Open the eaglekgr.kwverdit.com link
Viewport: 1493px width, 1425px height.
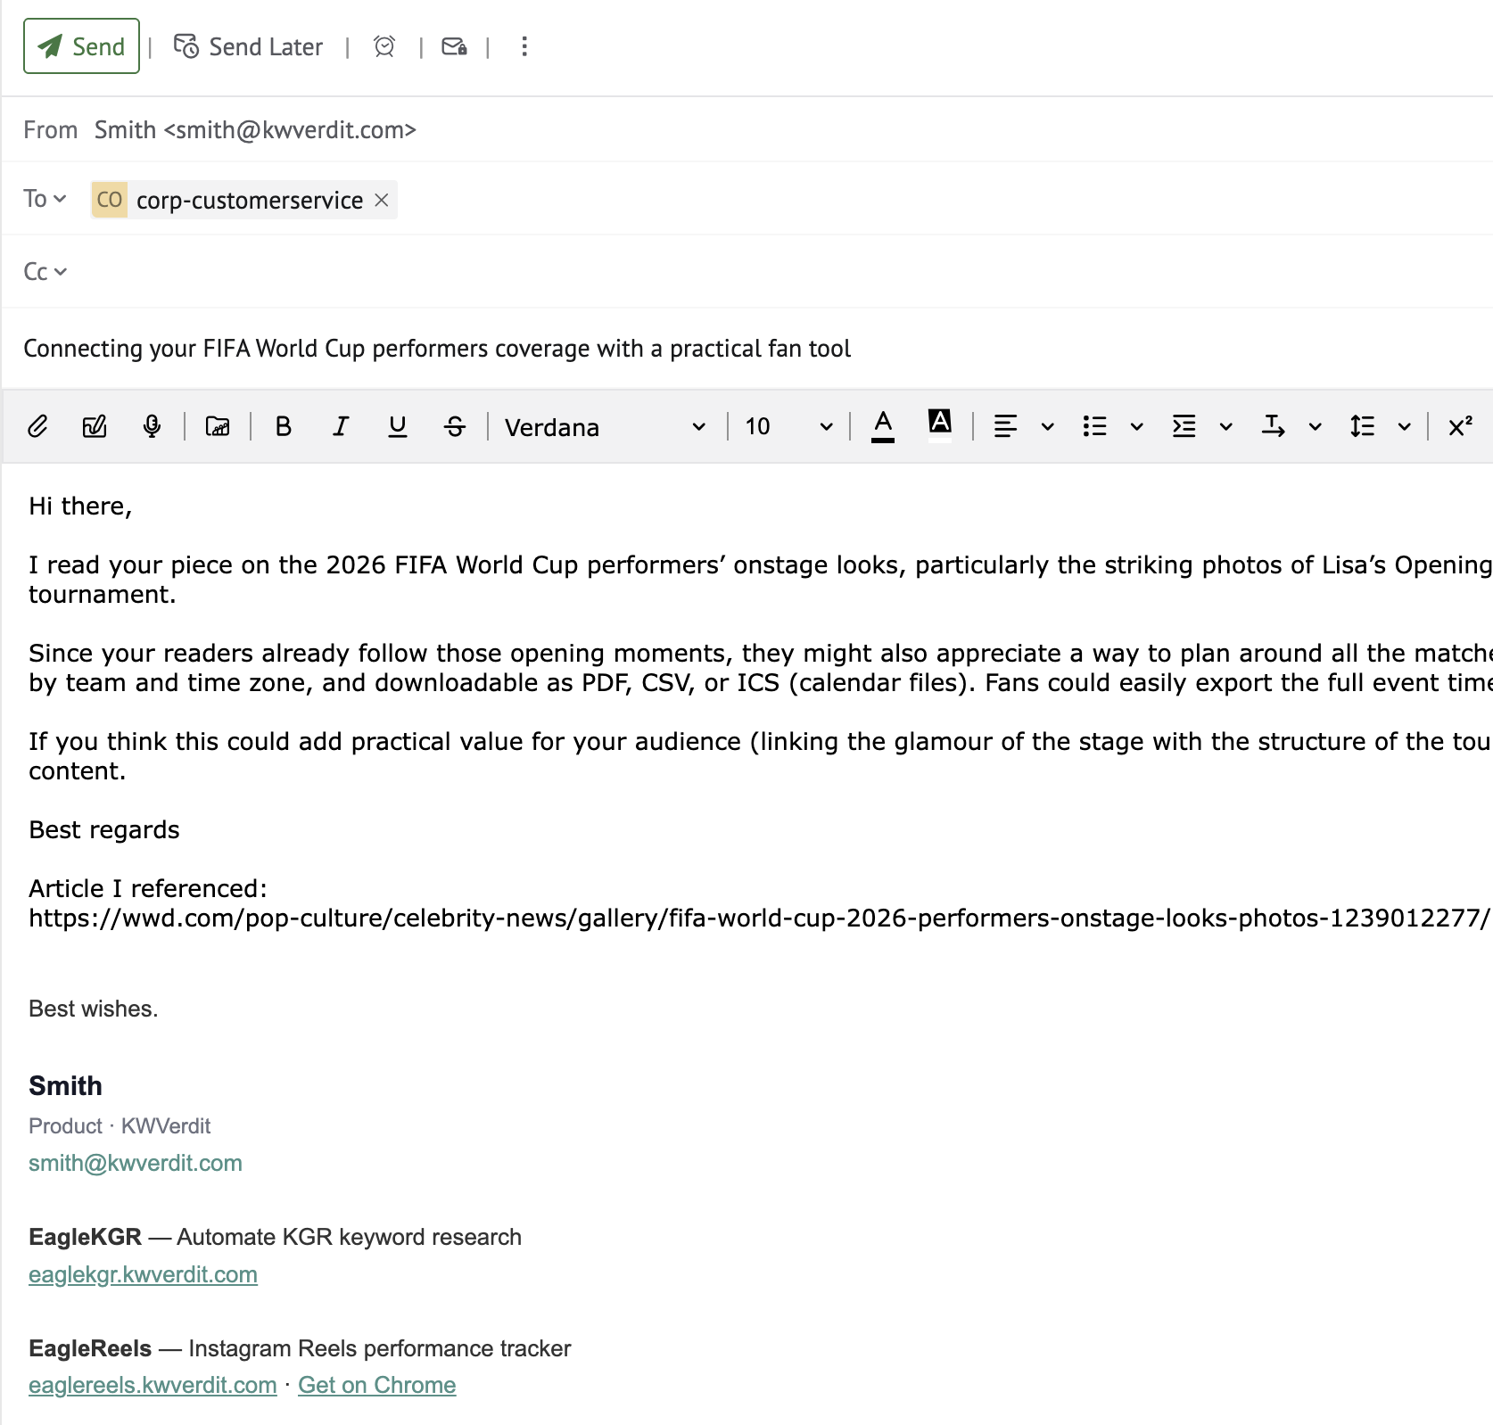pyautogui.click(x=143, y=1274)
